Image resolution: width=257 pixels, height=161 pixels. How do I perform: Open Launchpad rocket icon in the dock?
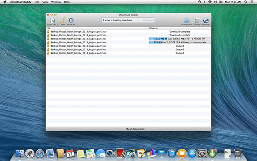click(30, 153)
